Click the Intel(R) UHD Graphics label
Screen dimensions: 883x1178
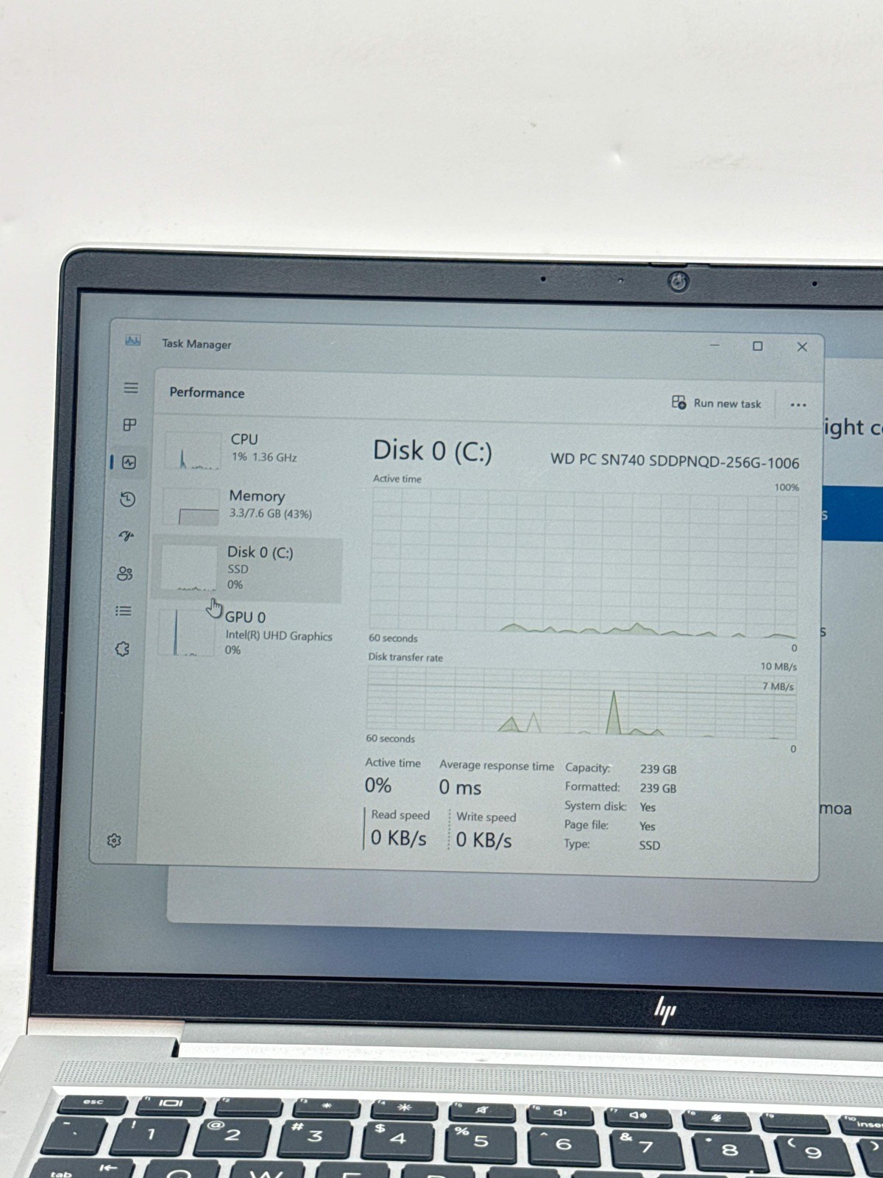(279, 636)
